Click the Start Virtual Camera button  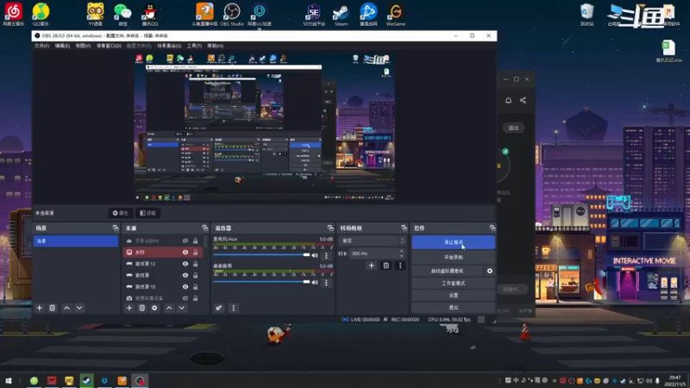(x=447, y=271)
